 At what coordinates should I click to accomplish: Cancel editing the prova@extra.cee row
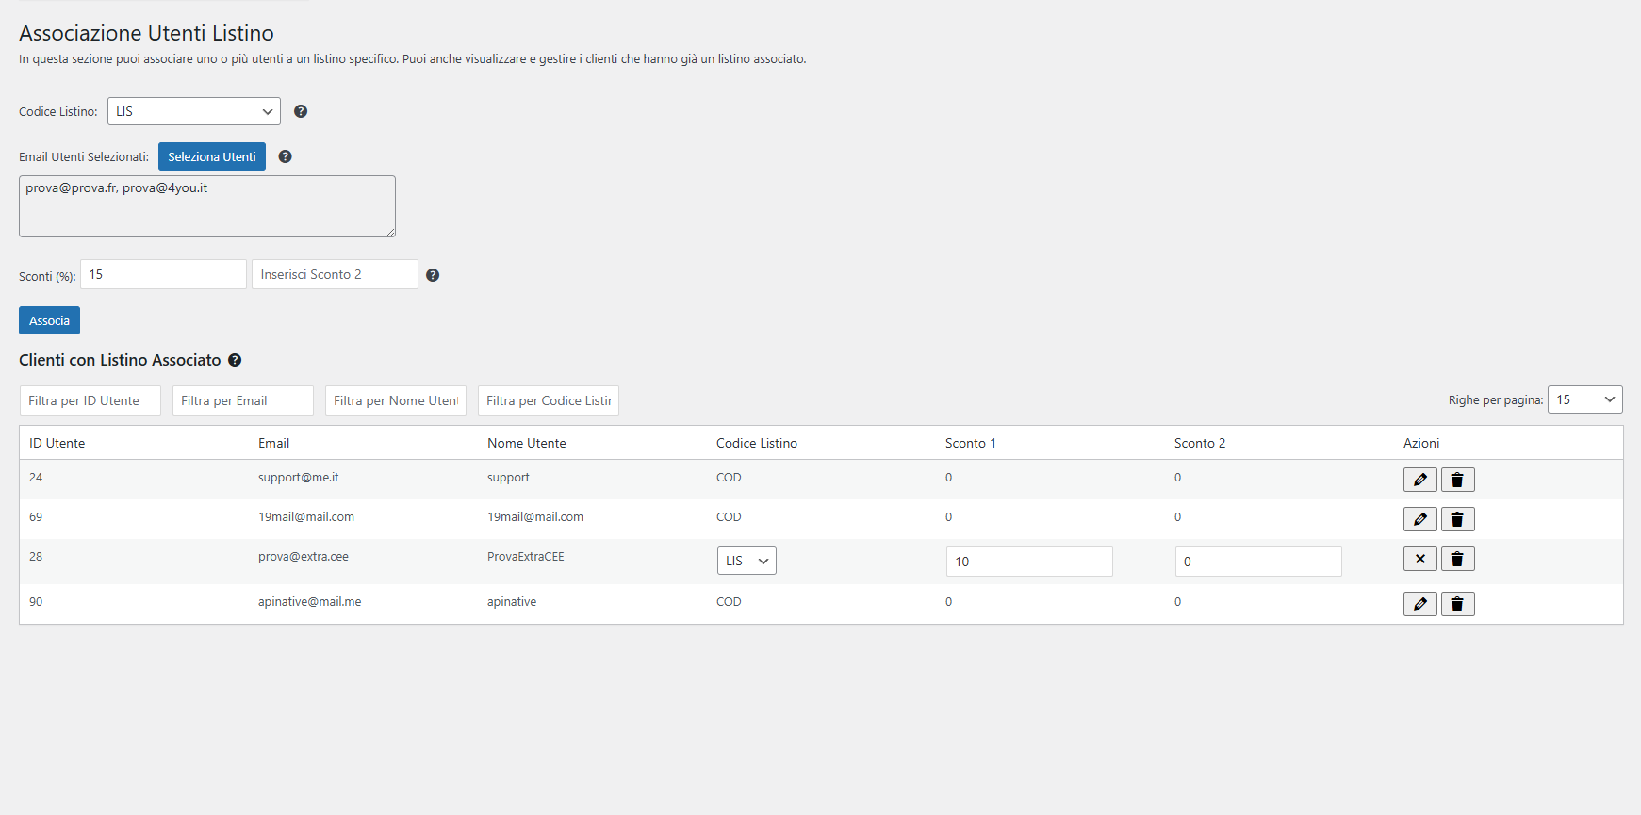[x=1419, y=559]
